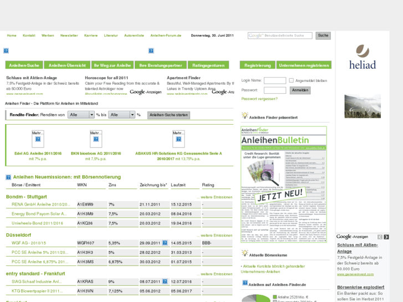Focus Google custom search field
Viewport: 403px width, 302px height.
[x=280, y=35]
